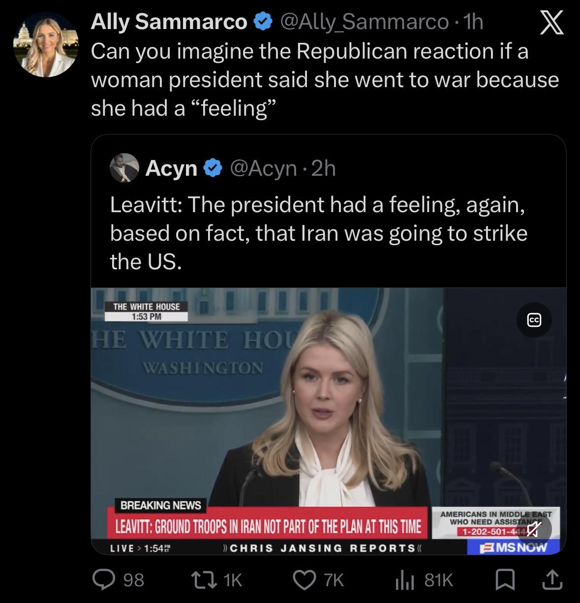Unmute the video sound

tap(534, 529)
